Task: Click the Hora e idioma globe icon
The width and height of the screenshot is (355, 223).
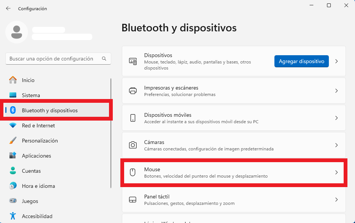Action: coord(13,186)
